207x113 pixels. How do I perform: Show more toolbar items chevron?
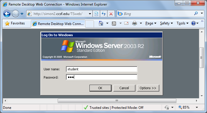202,21
